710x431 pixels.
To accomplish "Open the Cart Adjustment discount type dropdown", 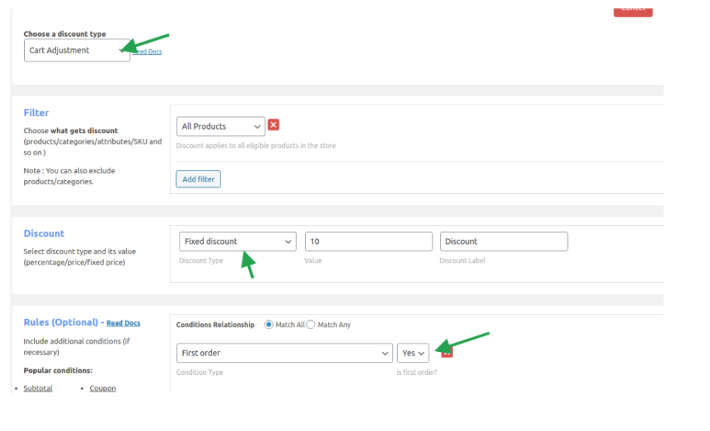I will coord(77,51).
